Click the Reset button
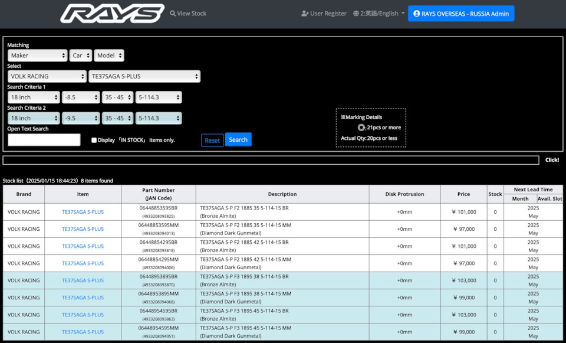 click(212, 141)
